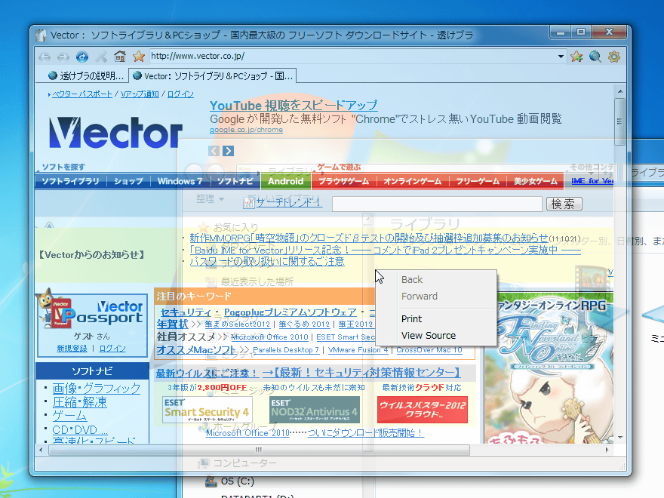This screenshot has width=664, height=498.
Task: Click Pogoplugプレミアムソフトウェア link
Action: 290,312
